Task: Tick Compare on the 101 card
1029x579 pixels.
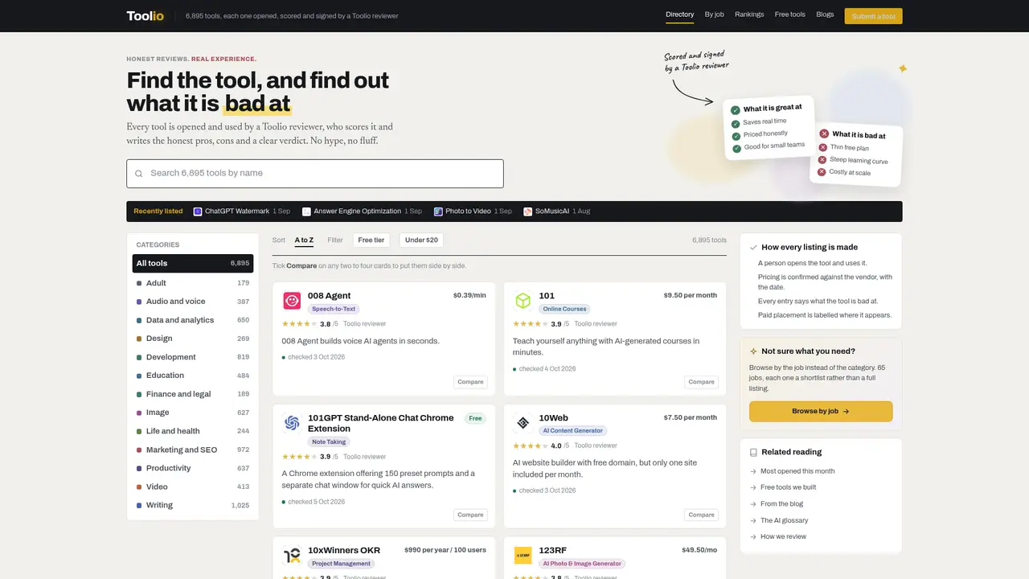Action: (701, 382)
